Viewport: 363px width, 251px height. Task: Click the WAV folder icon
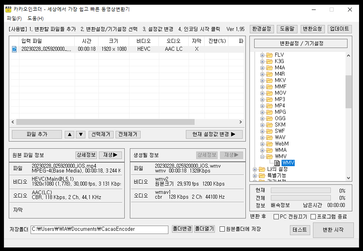coord(269,138)
